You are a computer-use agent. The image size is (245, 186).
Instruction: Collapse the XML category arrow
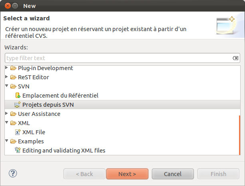pos(6,123)
